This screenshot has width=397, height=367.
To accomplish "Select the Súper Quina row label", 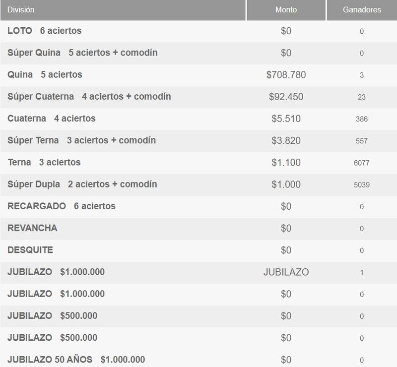I will tap(82, 53).
